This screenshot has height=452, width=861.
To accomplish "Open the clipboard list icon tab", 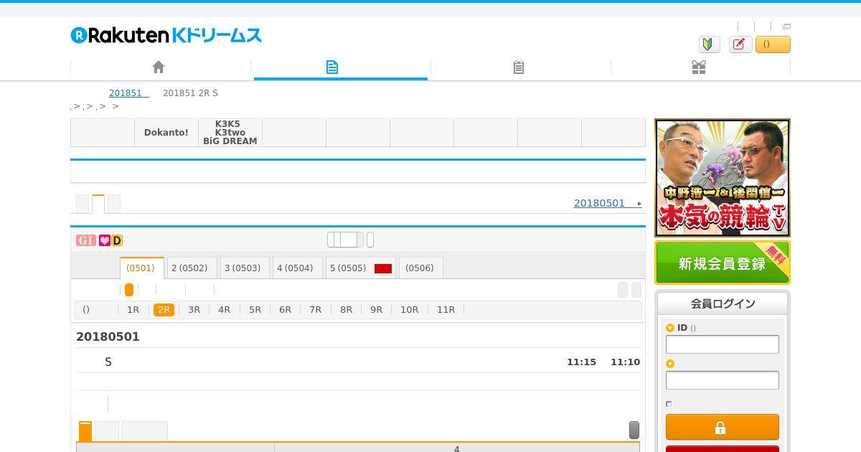I will pos(519,67).
